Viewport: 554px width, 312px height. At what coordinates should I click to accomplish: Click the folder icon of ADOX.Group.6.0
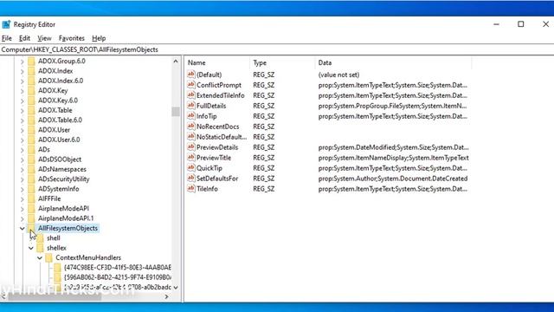tap(31, 62)
